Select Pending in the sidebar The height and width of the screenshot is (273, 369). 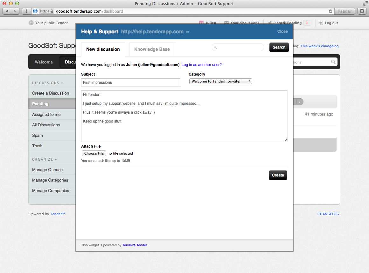[x=52, y=103]
